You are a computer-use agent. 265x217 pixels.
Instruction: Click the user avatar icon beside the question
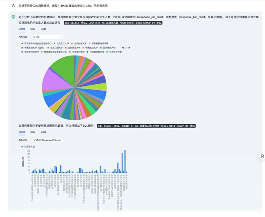click(13, 6)
